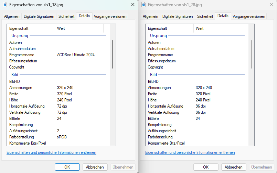Click Abbrechen in the sls1_28.jpg dialog
This screenshot has width=277, height=173.
coord(234,167)
